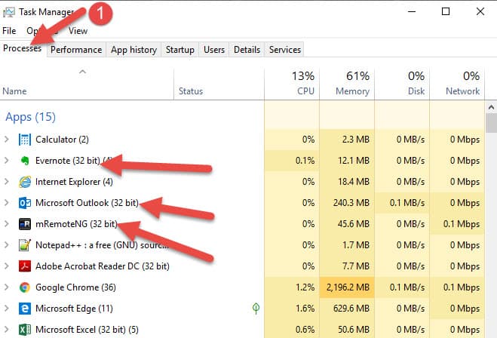The image size is (497, 338).
Task: Close the Task Manager window
Action: (x=480, y=12)
